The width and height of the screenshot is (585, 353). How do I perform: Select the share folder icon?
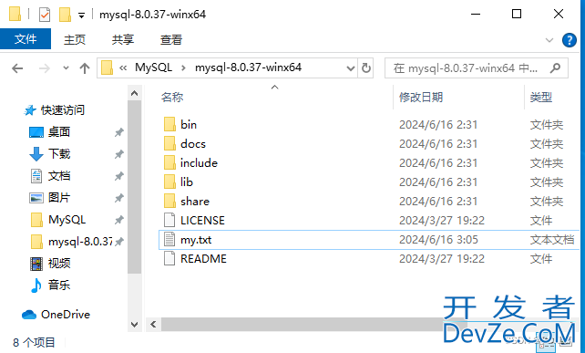point(169,202)
